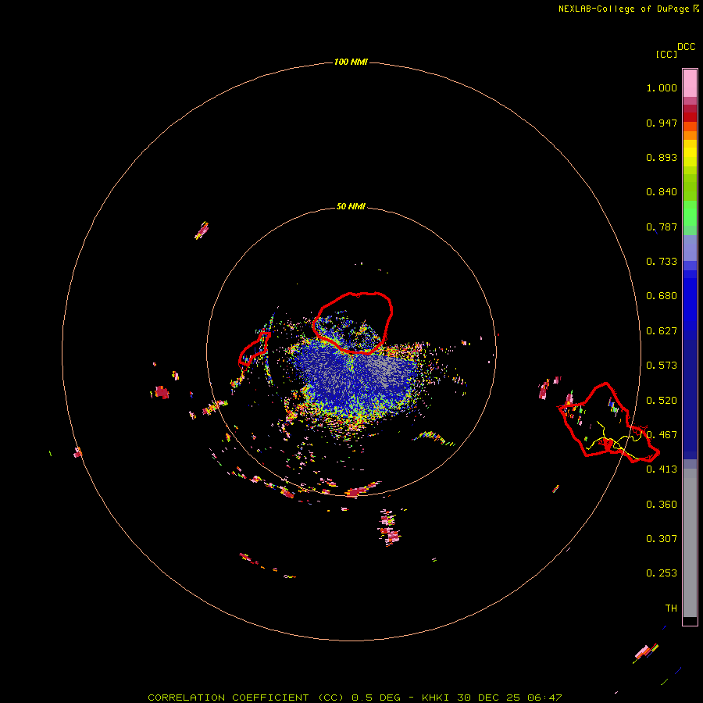Click the yellow 0.893 color scale segment

[x=690, y=157]
